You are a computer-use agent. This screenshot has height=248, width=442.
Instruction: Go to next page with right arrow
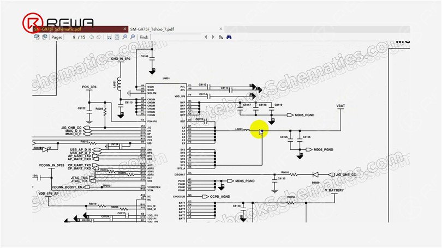tap(99, 37)
